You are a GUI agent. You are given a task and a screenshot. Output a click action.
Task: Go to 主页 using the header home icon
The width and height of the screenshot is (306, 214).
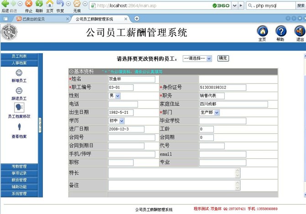(x=262, y=31)
